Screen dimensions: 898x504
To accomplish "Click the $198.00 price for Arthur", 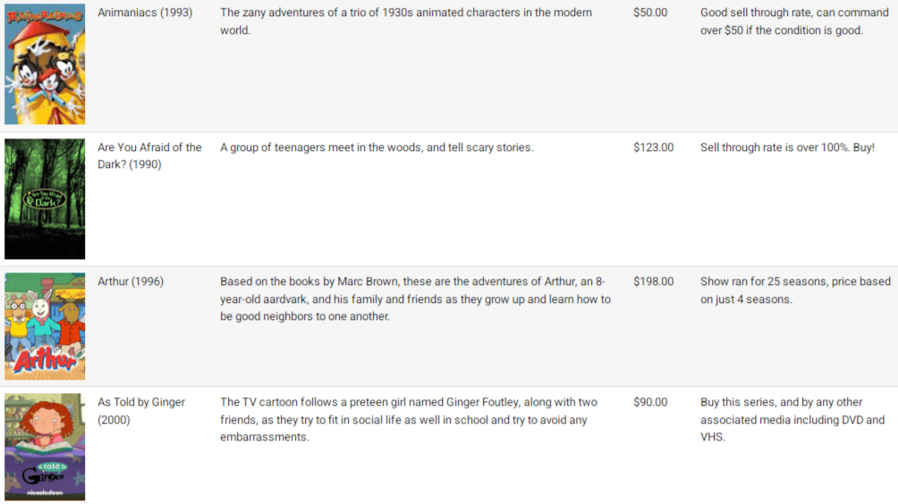I will coord(654,281).
